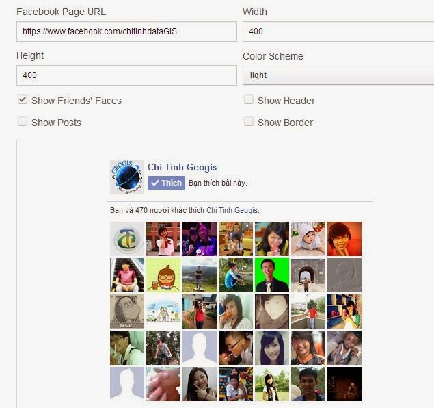Tick the Show Header checkbox
The image size is (434, 408).
pos(249,99)
